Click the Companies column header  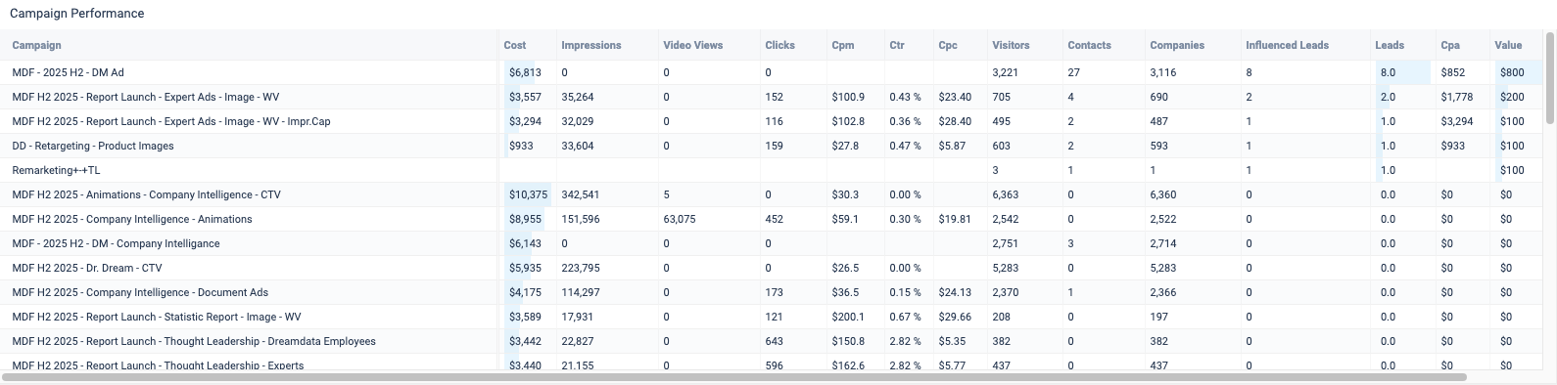1177,45
